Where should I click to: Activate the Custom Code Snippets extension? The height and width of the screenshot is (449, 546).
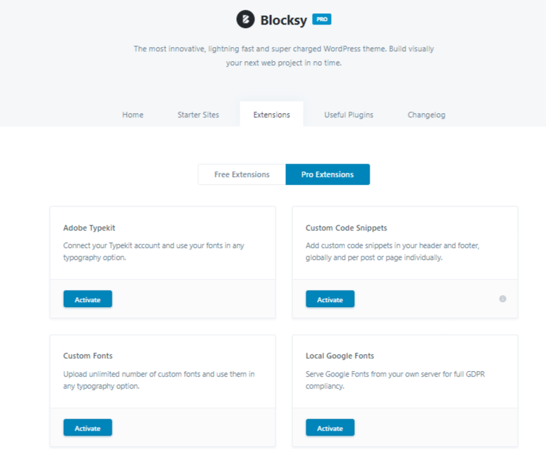[330, 299]
